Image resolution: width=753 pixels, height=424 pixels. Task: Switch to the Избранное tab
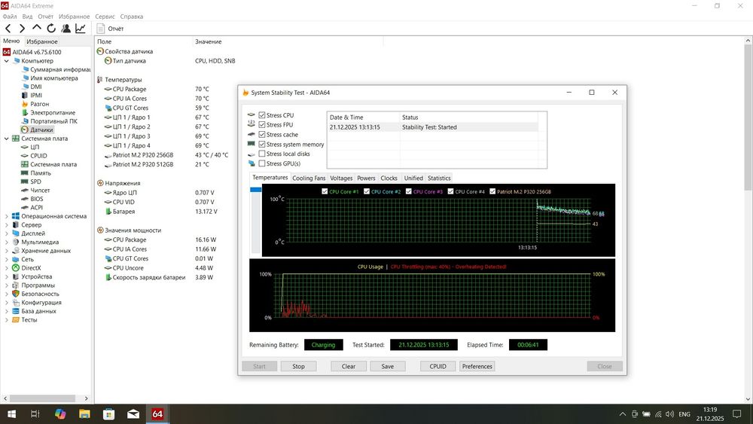coord(41,41)
